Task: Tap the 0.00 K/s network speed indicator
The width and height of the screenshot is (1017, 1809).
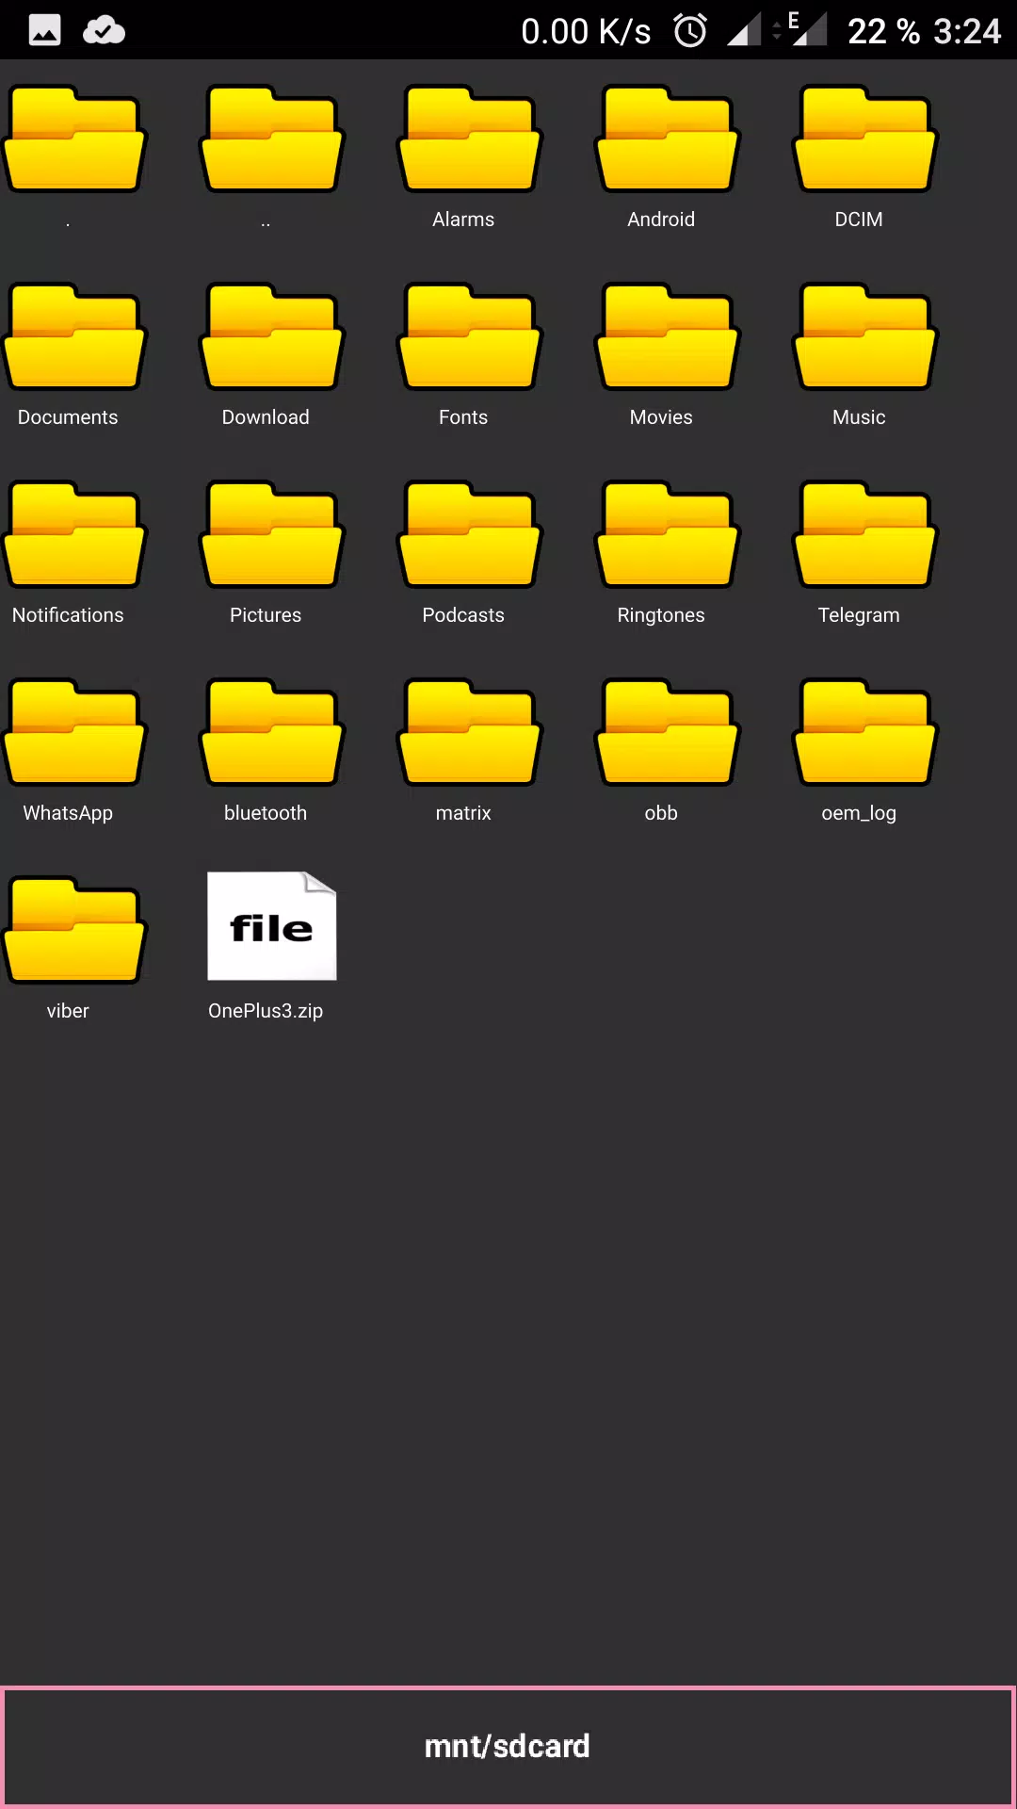Action: coord(586,31)
